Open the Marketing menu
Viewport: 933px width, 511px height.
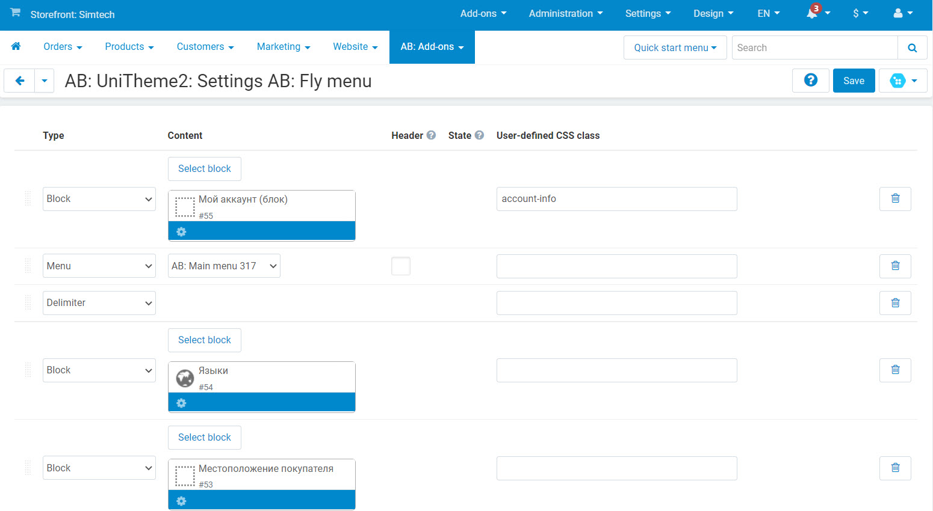pyautogui.click(x=283, y=47)
